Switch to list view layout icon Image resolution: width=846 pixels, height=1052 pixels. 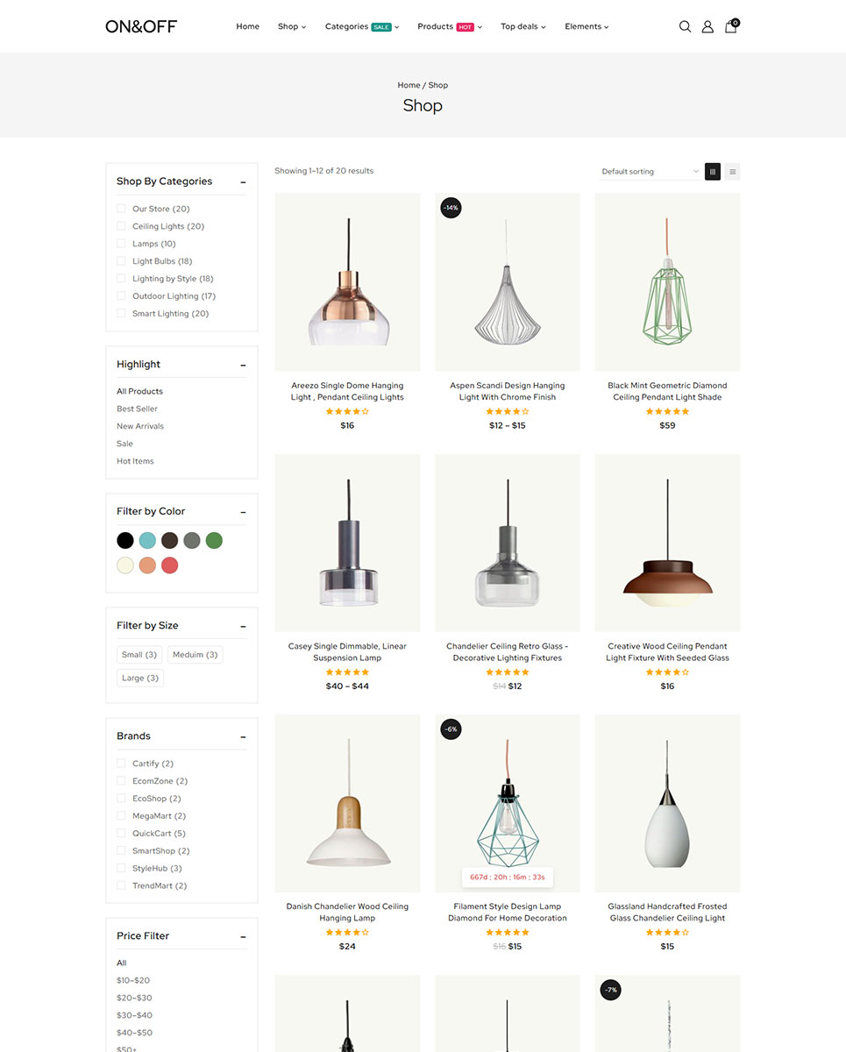pos(732,172)
